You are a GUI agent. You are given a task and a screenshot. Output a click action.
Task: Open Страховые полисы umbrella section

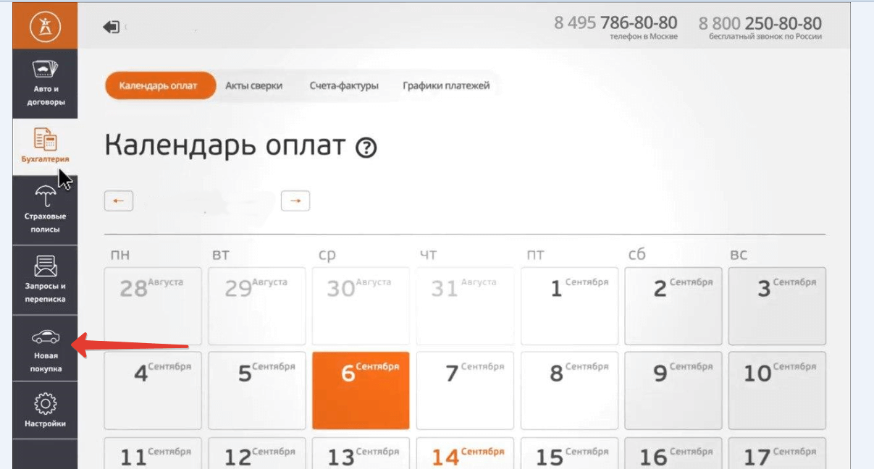pyautogui.click(x=45, y=209)
